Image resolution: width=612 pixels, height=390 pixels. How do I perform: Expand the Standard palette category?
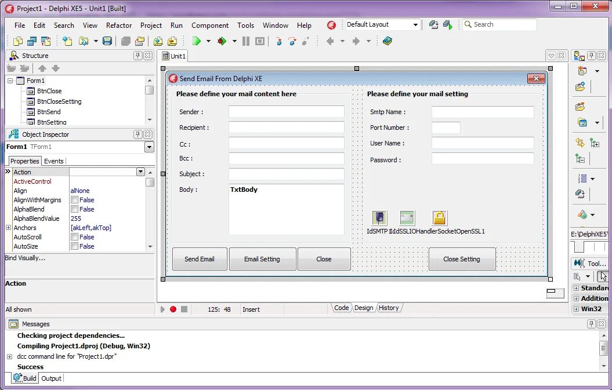576,288
